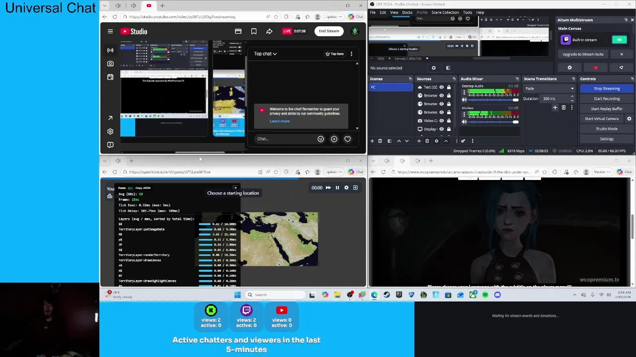Click the Top fans button
The image size is (636, 357).
[334, 54]
